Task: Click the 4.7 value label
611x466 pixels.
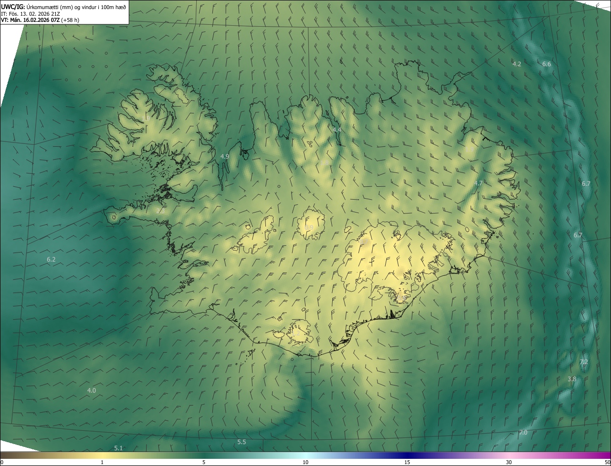Action: [x=478, y=183]
